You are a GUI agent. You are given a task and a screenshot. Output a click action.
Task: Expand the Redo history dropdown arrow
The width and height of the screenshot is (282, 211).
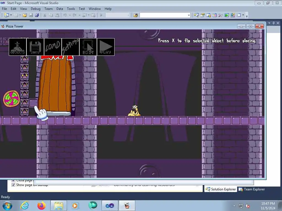pyautogui.click(x=79, y=15)
